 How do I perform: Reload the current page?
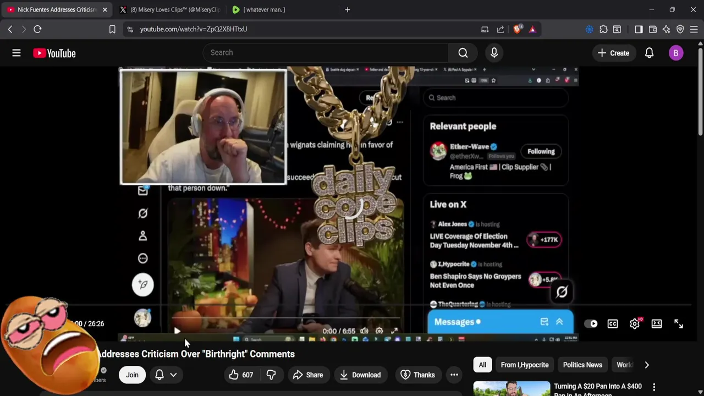tap(37, 29)
